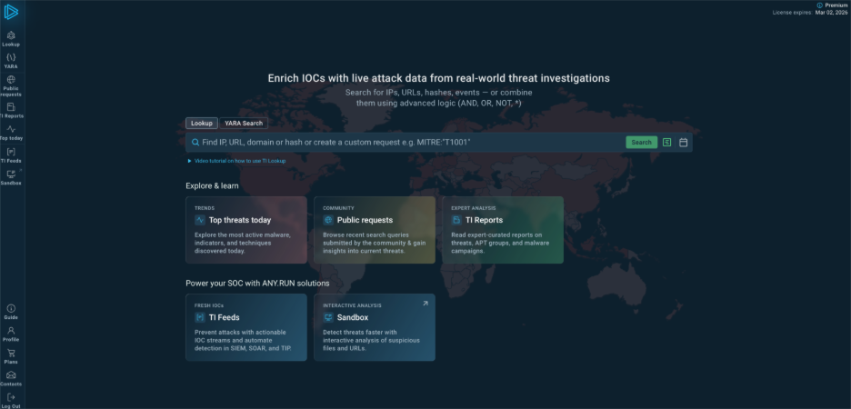This screenshot has width=851, height=409.
Task: Open Top today in the sidebar
Action: 11,133
